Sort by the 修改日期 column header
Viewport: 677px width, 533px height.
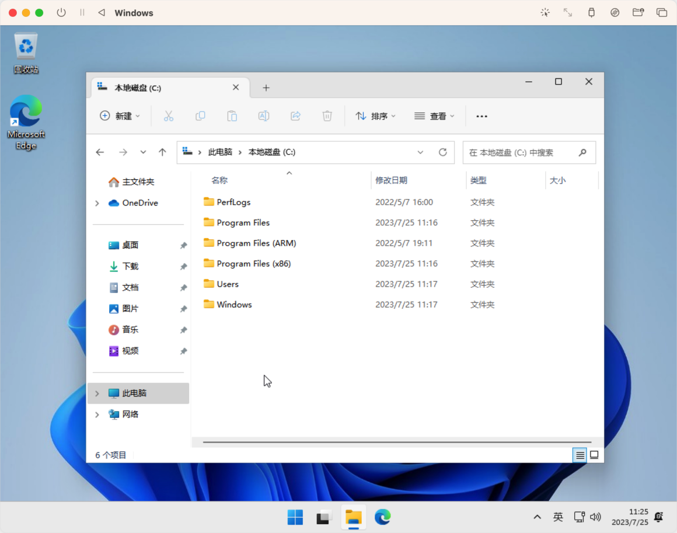pos(391,180)
